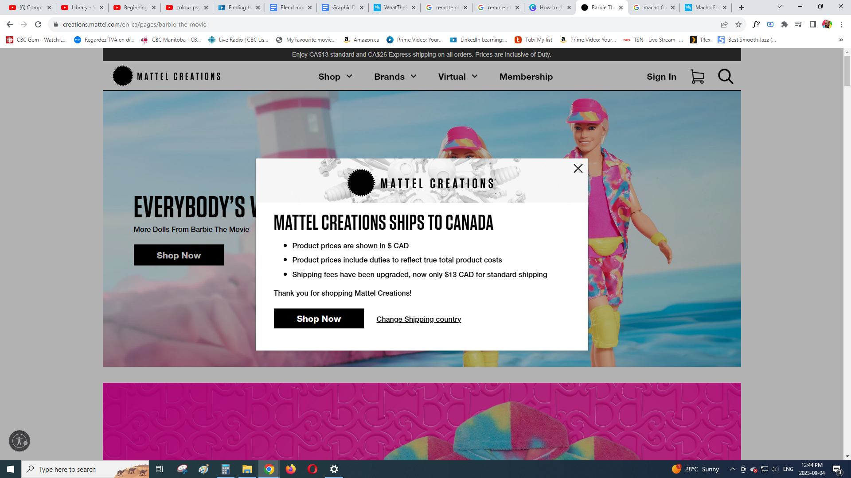Open Chrome extensions puzzle icon
Screen dimensions: 851x478
pos(785,24)
